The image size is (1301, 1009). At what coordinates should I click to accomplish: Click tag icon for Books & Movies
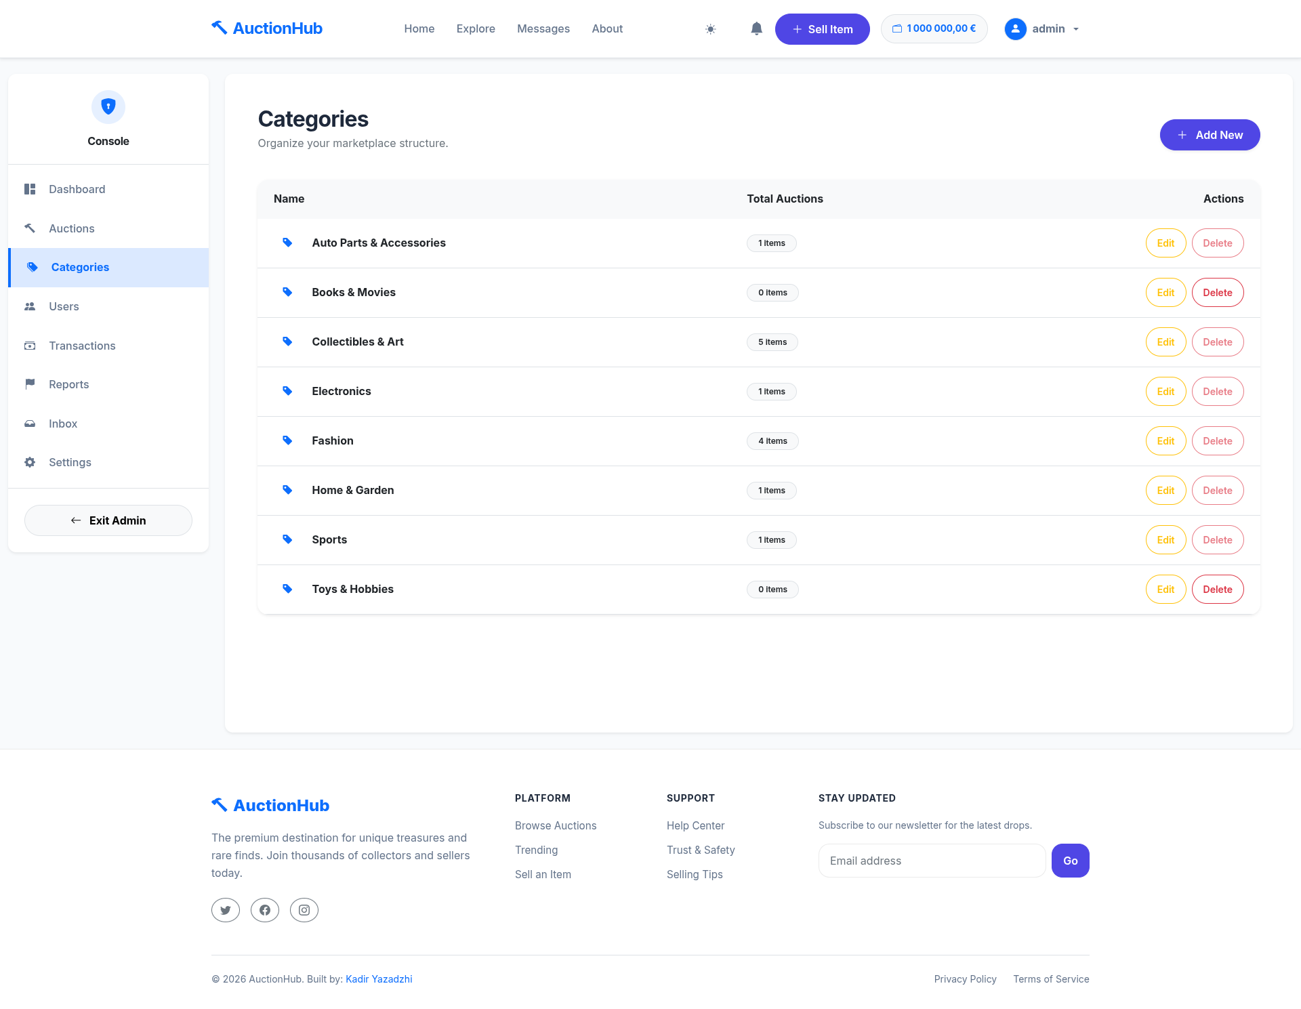(287, 292)
